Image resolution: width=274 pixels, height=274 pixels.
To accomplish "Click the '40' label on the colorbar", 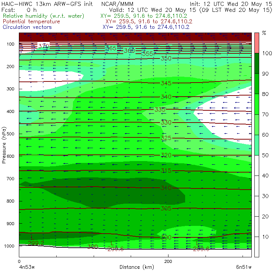I will [265, 176].
